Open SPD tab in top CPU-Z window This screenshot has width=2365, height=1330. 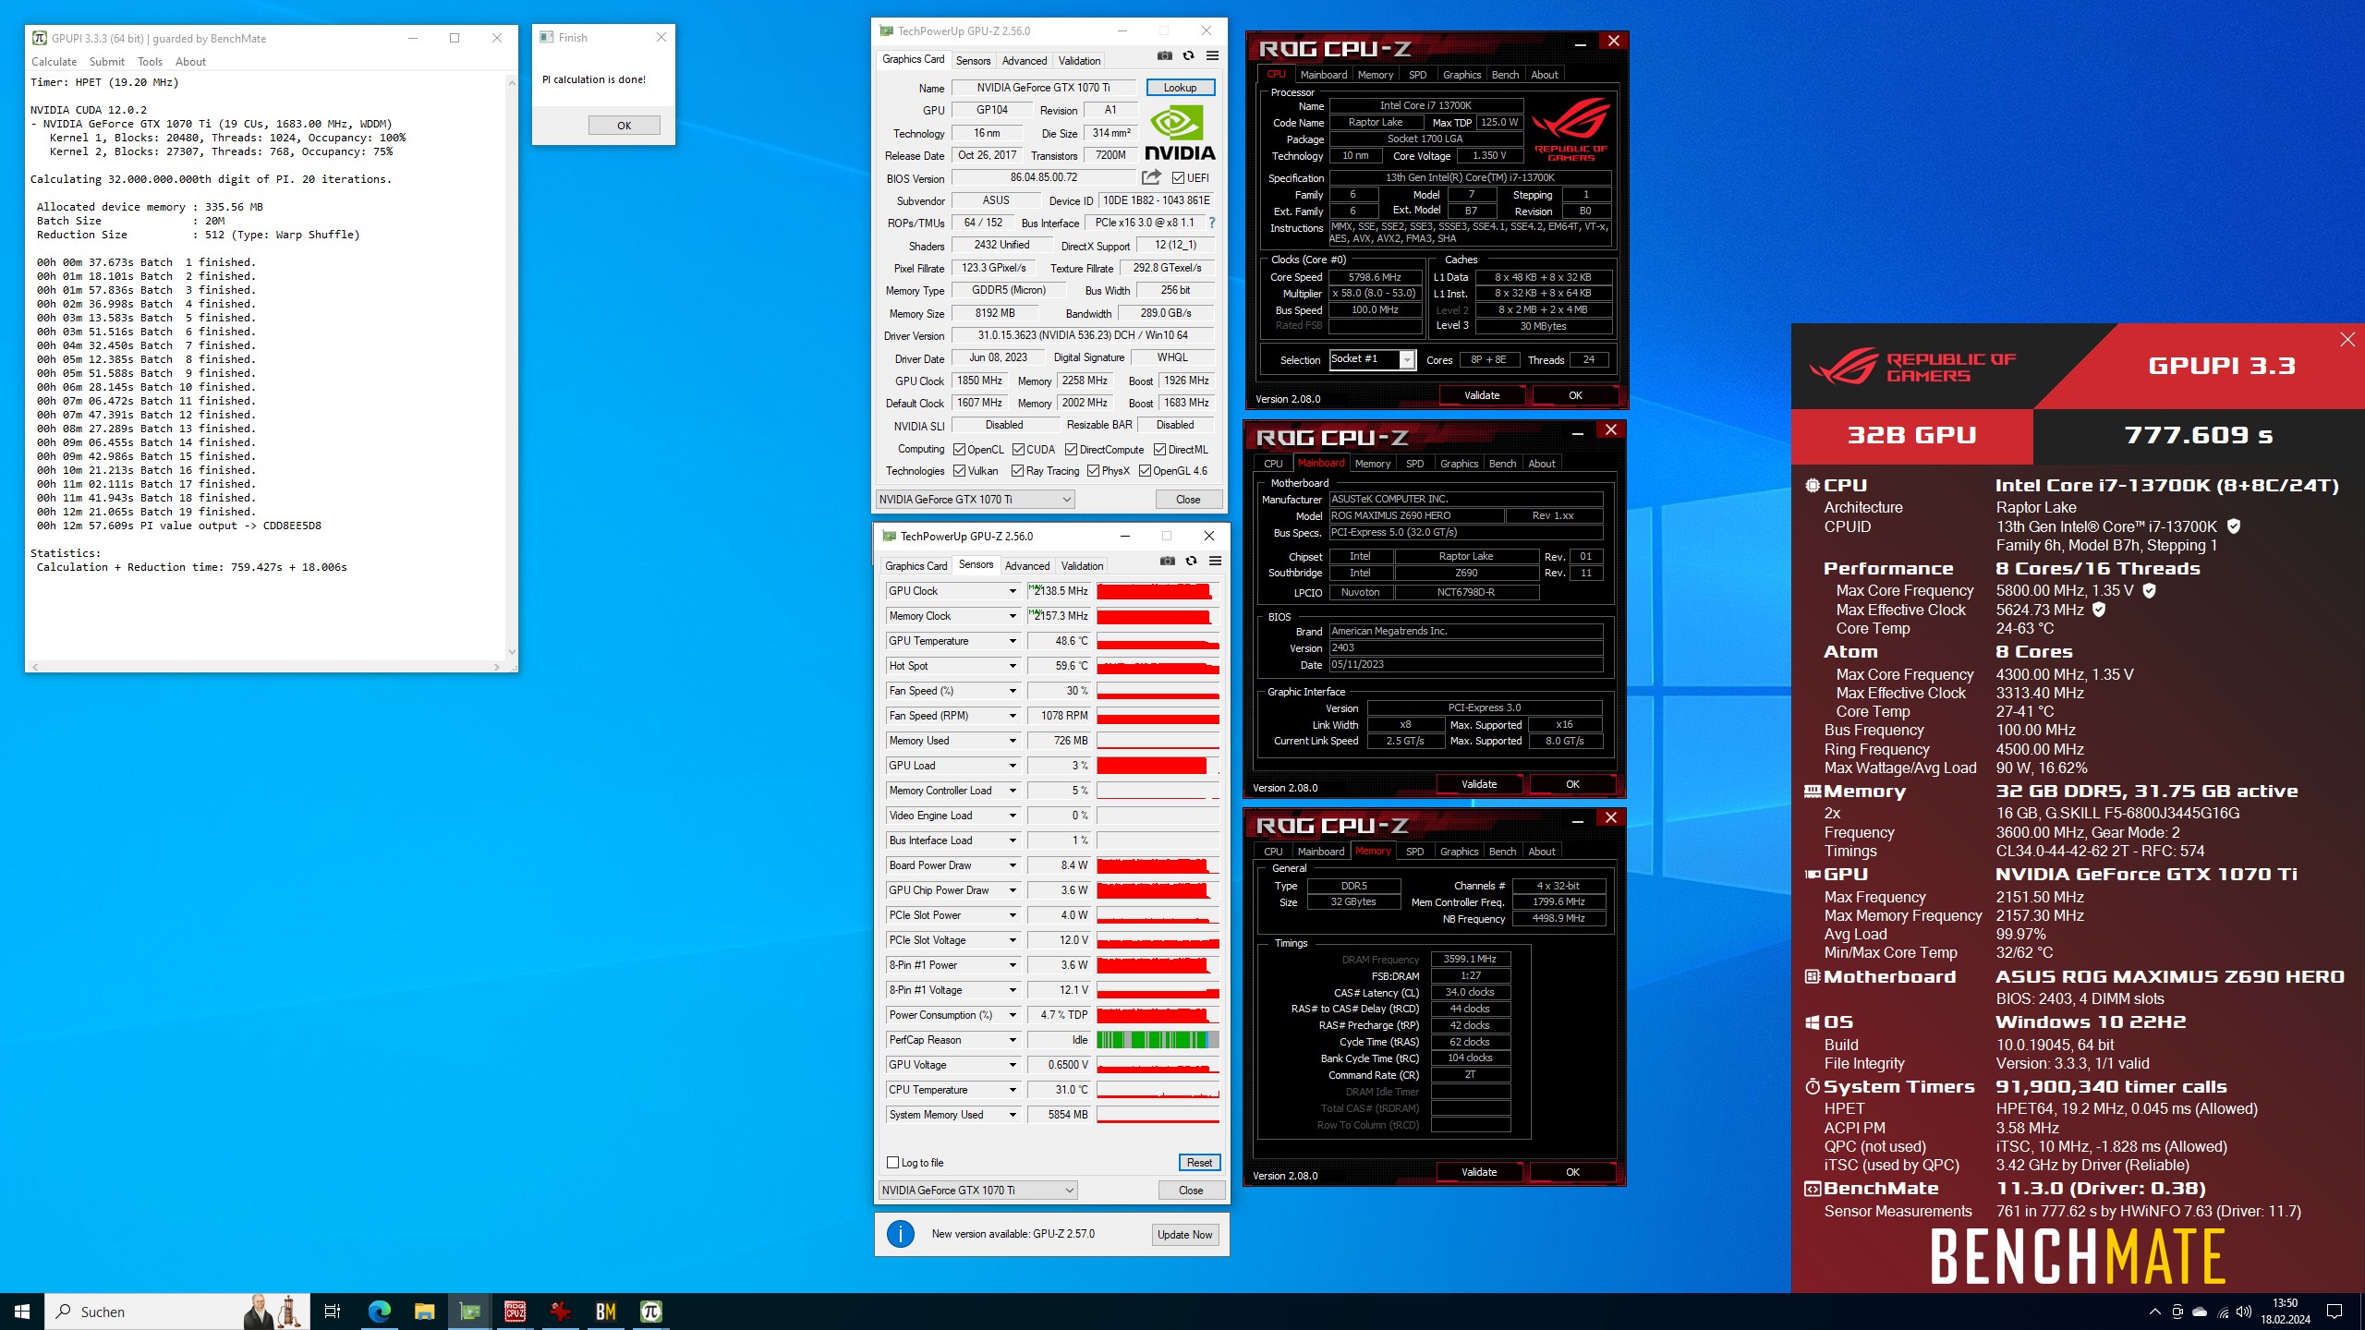[x=1417, y=75]
